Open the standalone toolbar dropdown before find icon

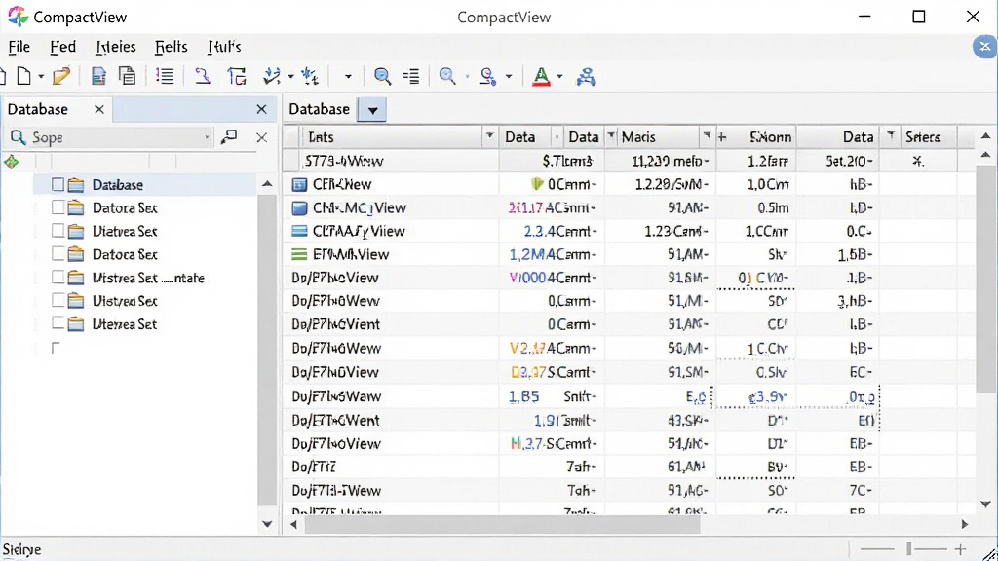coord(348,77)
